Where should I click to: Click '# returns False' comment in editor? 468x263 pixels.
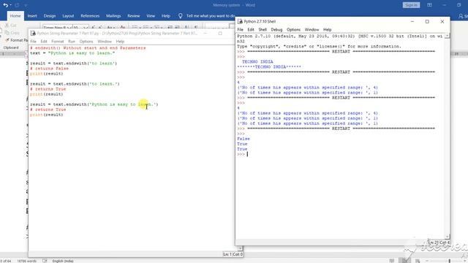pyautogui.click(x=49, y=68)
